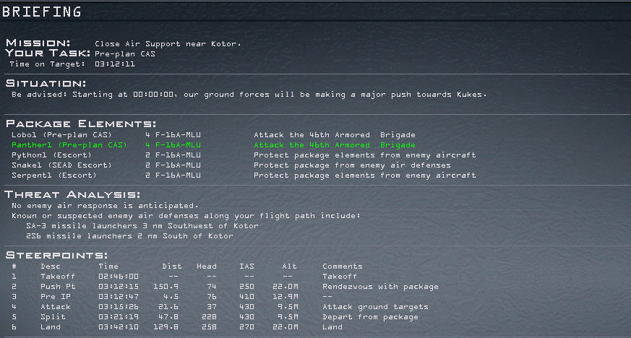Click the Steerpoints section heading
Image resolution: width=631 pixels, height=338 pixels.
[56, 256]
